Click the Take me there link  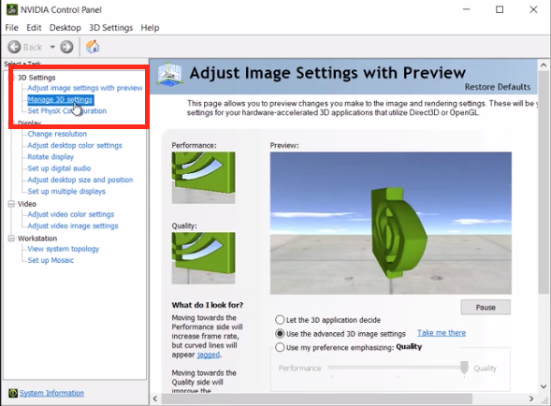[x=442, y=333]
